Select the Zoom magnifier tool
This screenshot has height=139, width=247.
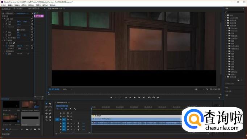pos(50,120)
